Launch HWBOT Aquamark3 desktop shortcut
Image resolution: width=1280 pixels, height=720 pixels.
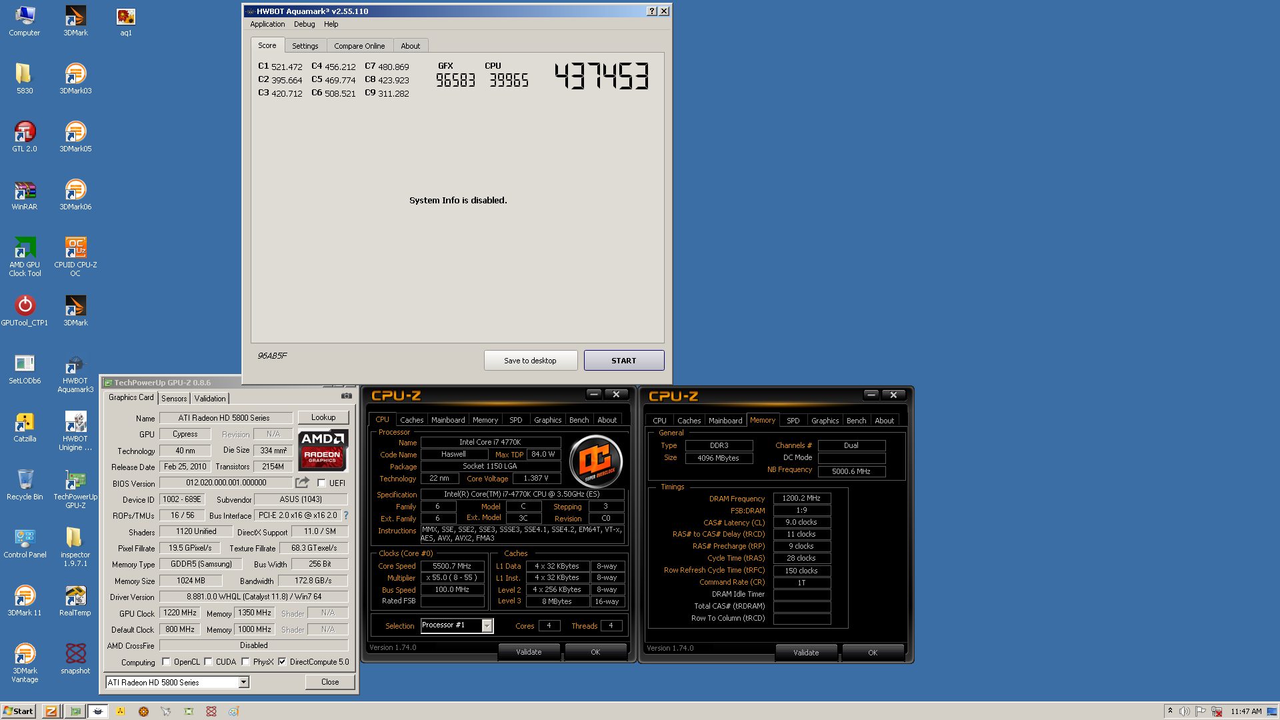tap(75, 373)
